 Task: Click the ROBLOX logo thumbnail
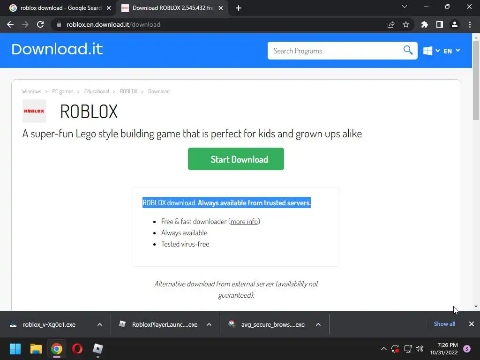coord(34,111)
